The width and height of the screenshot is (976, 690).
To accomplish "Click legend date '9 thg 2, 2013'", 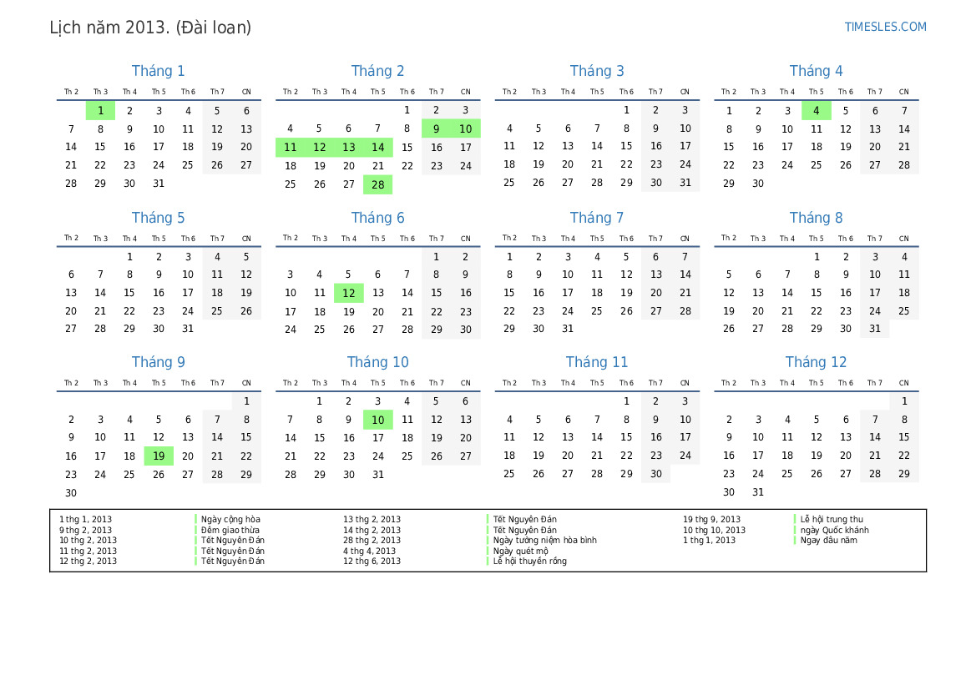I will point(86,531).
